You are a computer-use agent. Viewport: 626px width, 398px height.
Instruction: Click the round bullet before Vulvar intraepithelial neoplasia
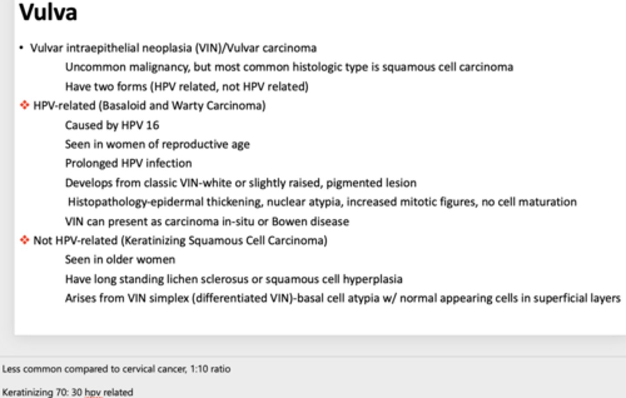coord(22,47)
